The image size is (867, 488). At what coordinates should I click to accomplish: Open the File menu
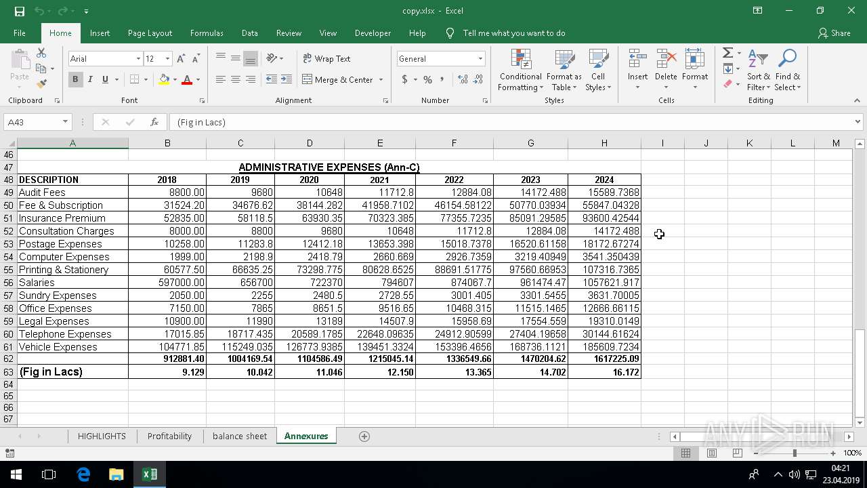coord(20,33)
